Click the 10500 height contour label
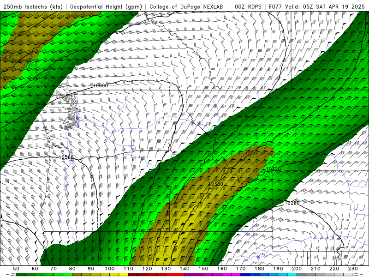This screenshot has width=369, height=277. tap(100, 85)
